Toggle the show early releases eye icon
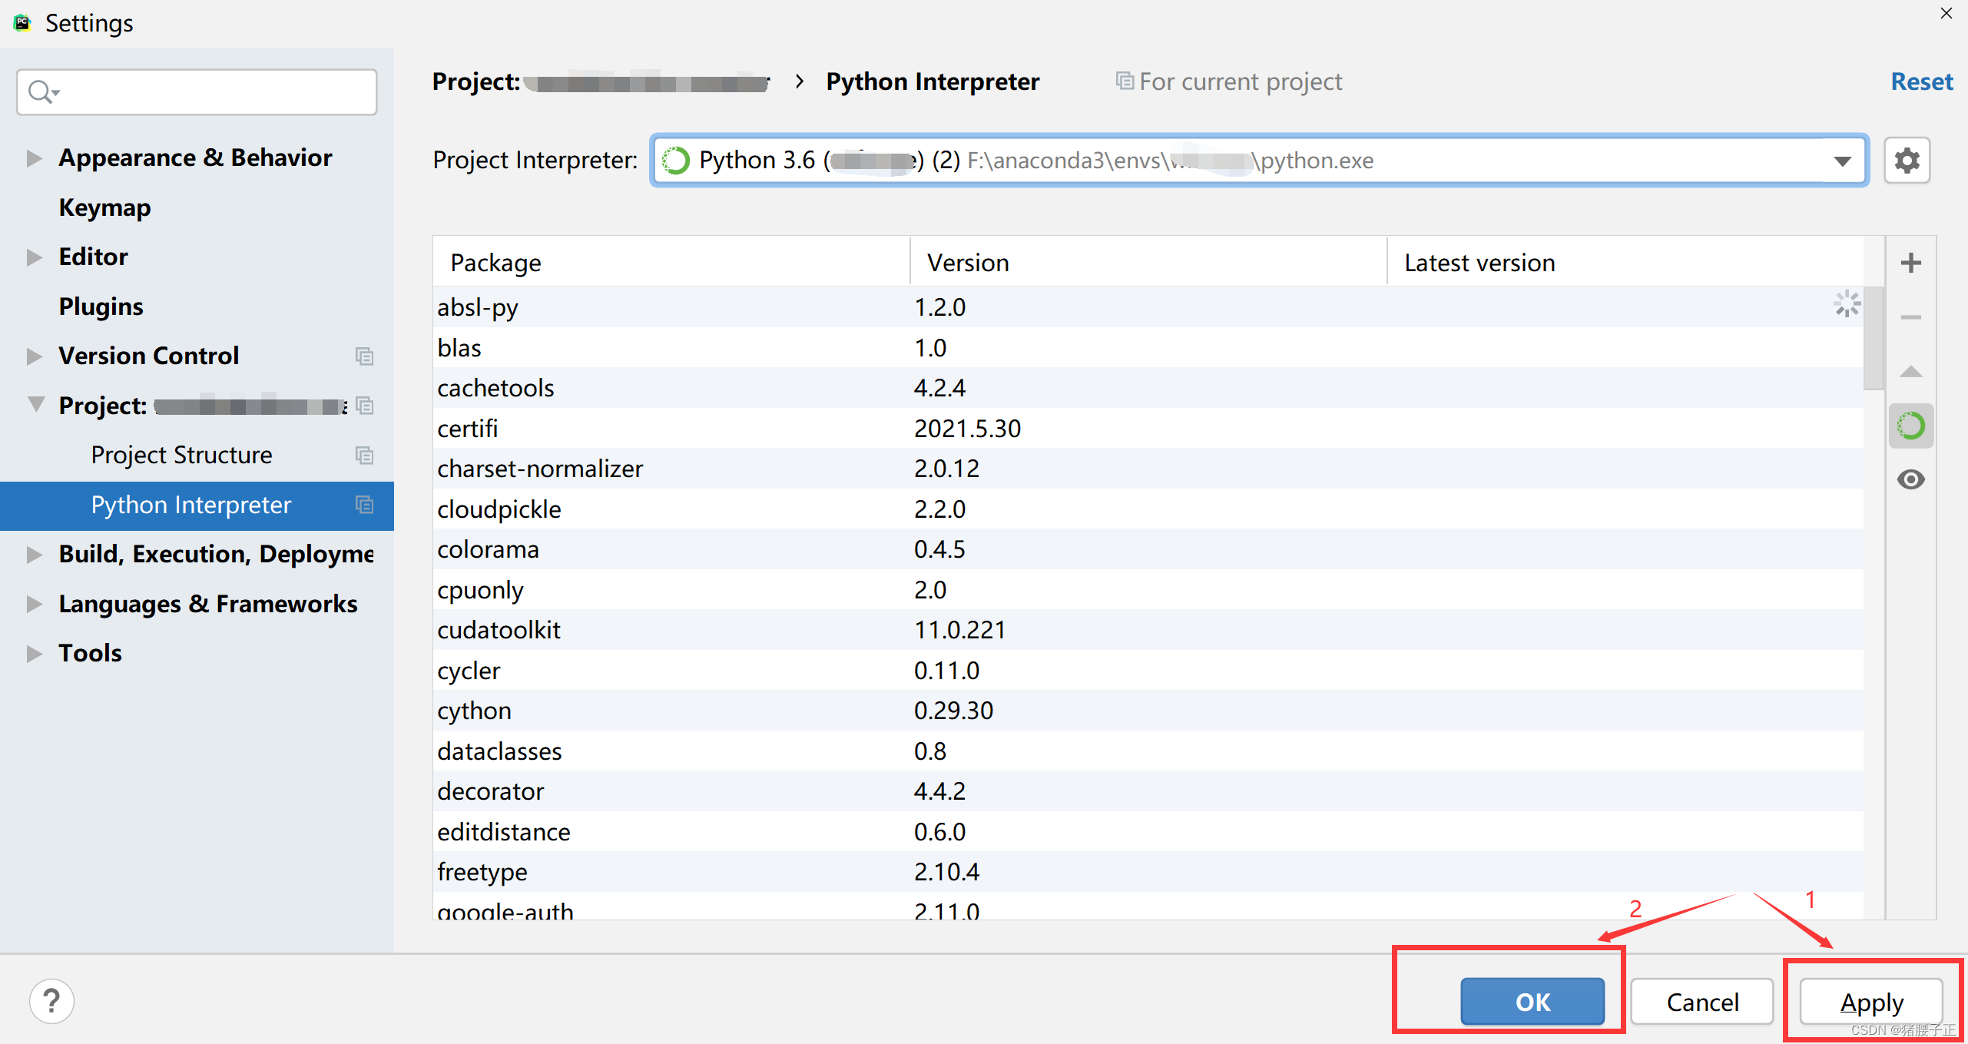 pyautogui.click(x=1910, y=479)
